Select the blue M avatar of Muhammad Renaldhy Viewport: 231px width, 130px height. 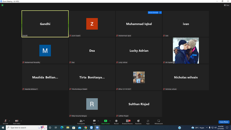pos(45,51)
